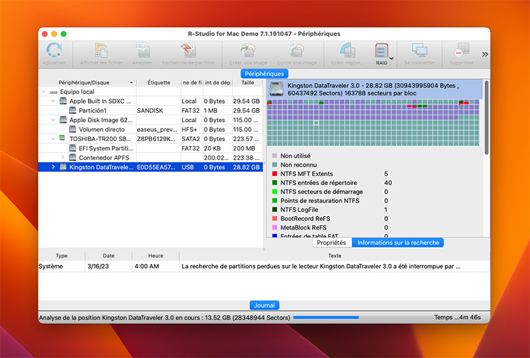530x358 pixels.
Task: Click the Recherche de partition icon
Action: click(x=188, y=50)
